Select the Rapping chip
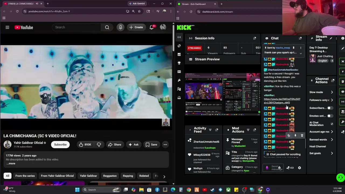The height and width of the screenshot is (194, 345). coord(128,176)
